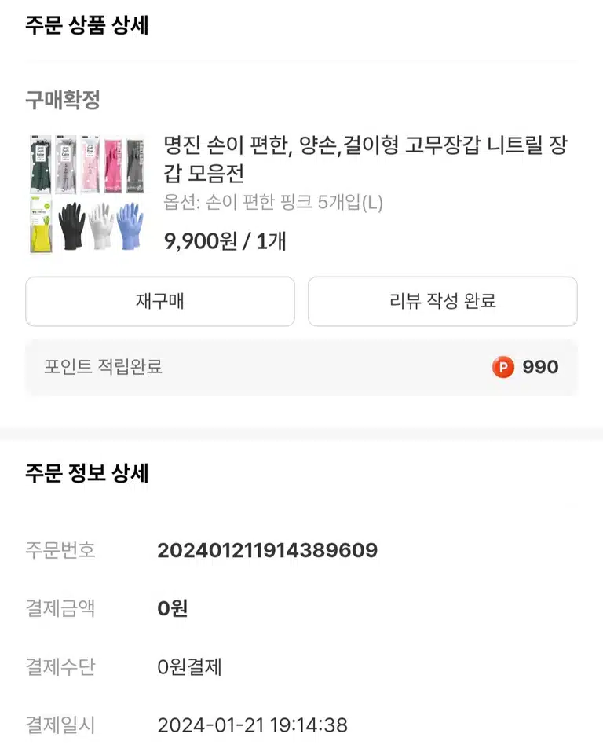Click the 9,900원 / 1개 price text
Image resolution: width=603 pixels, height=745 pixels.
pyautogui.click(x=225, y=241)
